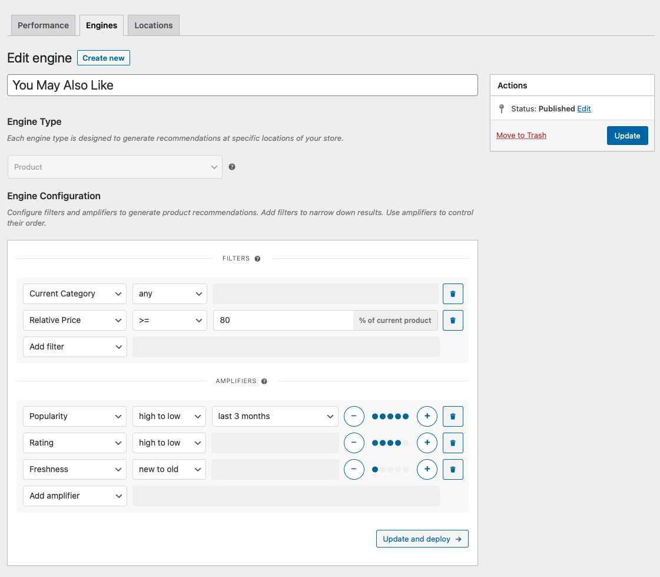Open the Locations tab
Viewport: 660px width, 577px height.
click(153, 25)
